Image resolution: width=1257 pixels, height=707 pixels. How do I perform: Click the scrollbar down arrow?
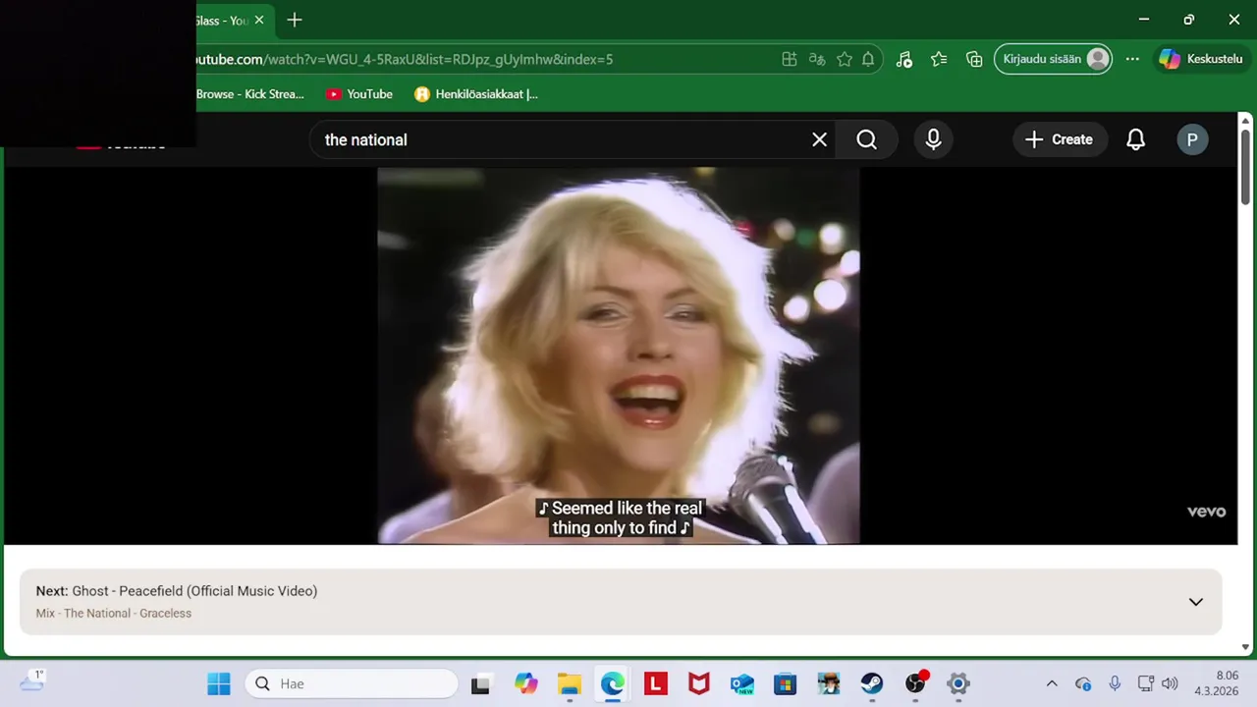pyautogui.click(x=1245, y=647)
